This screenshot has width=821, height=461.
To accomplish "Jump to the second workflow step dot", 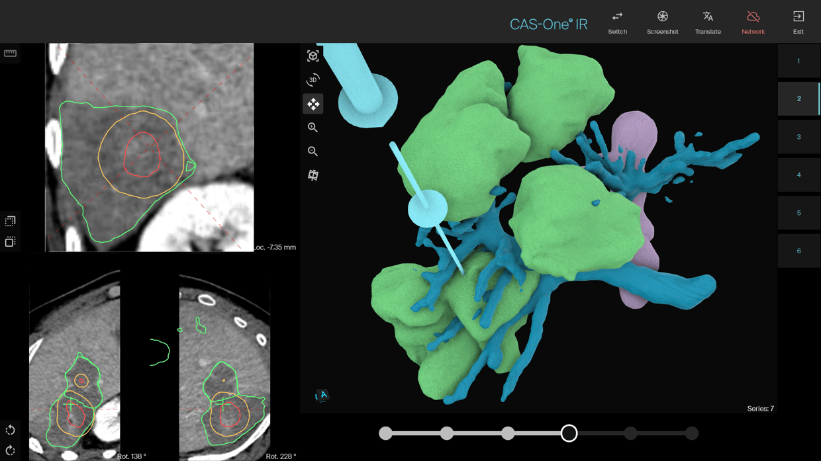I will pos(447,433).
